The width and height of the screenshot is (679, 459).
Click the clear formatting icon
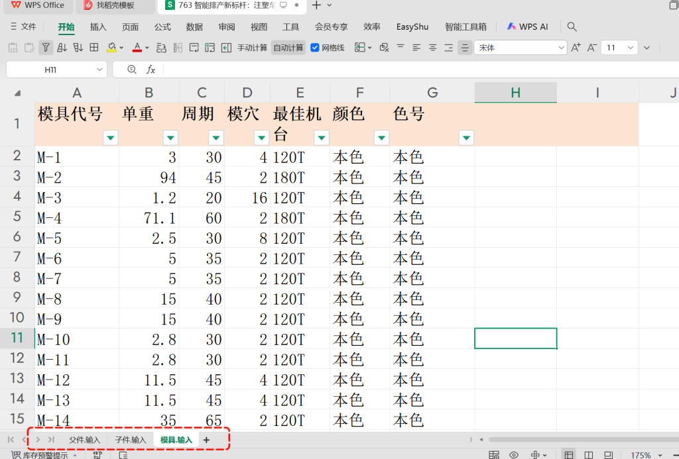[384, 48]
